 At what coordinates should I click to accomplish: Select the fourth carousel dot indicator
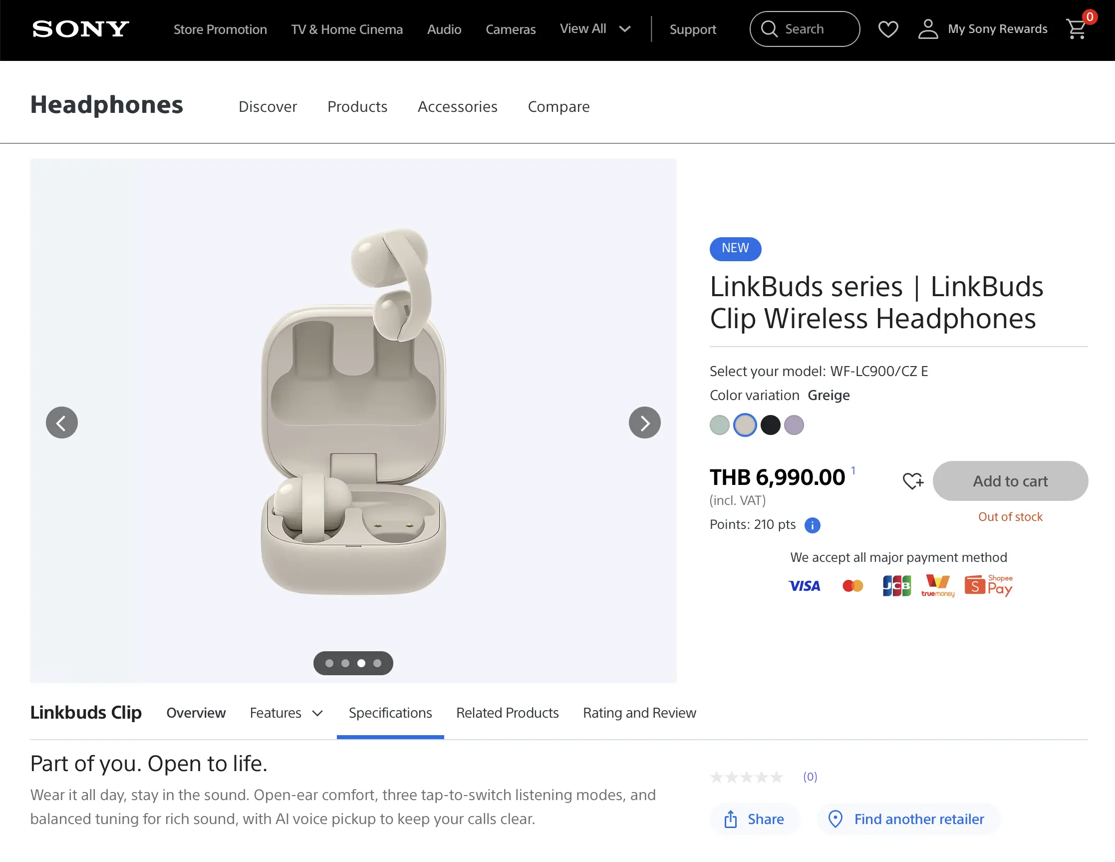[x=377, y=663]
